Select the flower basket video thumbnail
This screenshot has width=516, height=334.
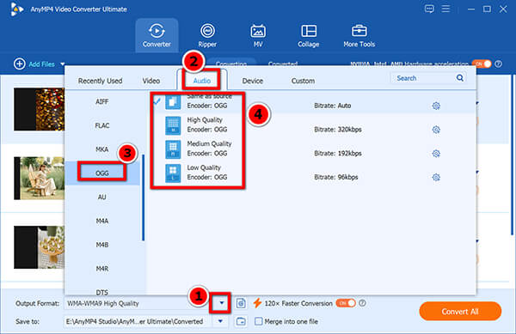pyautogui.click(x=40, y=247)
